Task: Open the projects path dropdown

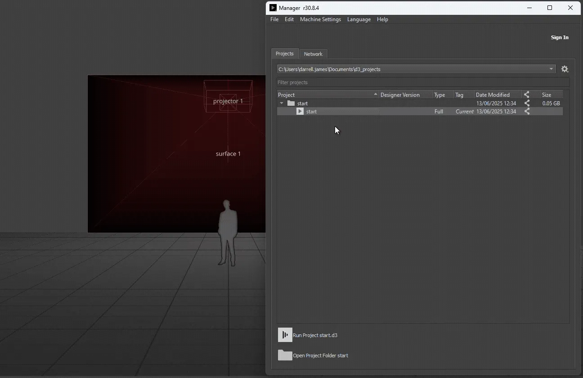Action: pyautogui.click(x=551, y=69)
